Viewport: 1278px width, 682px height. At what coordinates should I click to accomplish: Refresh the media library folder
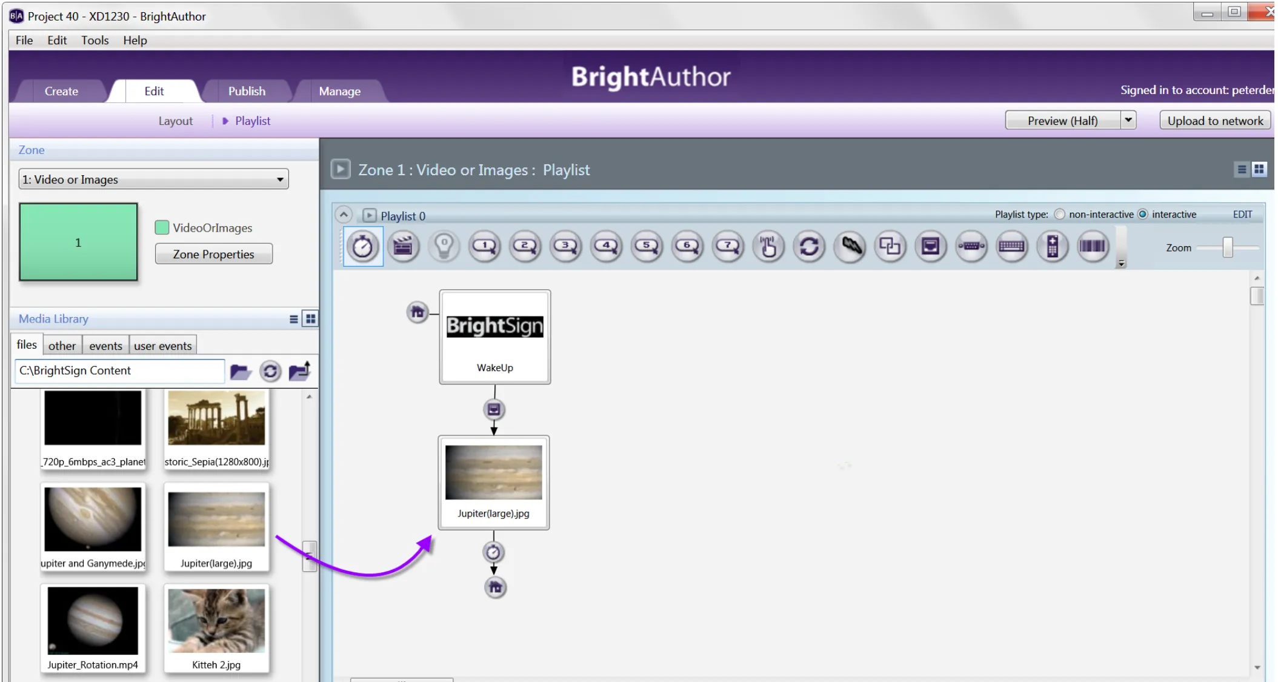click(x=270, y=371)
